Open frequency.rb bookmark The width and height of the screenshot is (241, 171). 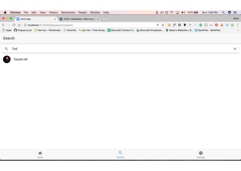[23, 30]
